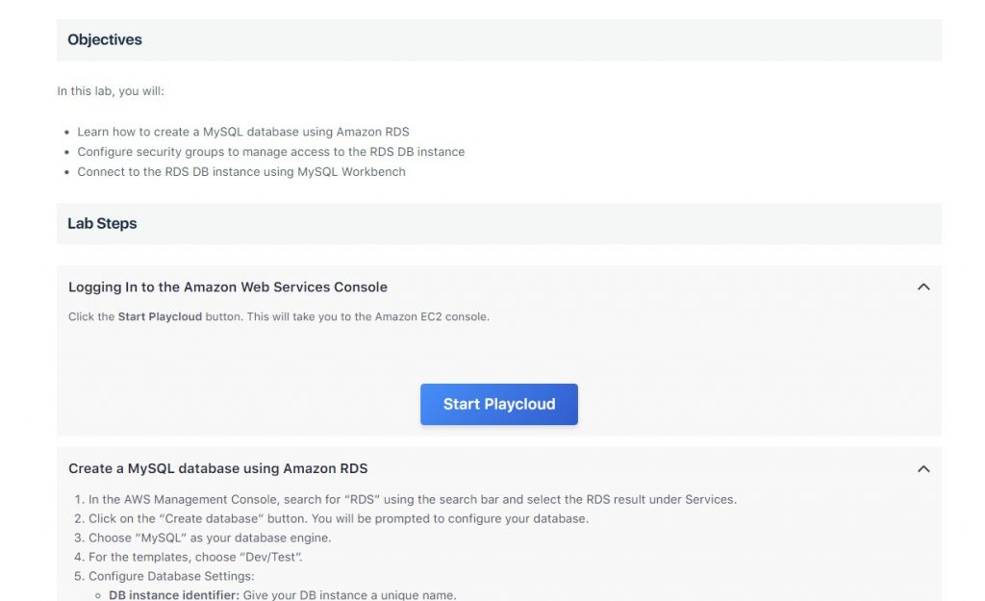Click the security groups objective bullet
985x601 pixels.
(270, 151)
